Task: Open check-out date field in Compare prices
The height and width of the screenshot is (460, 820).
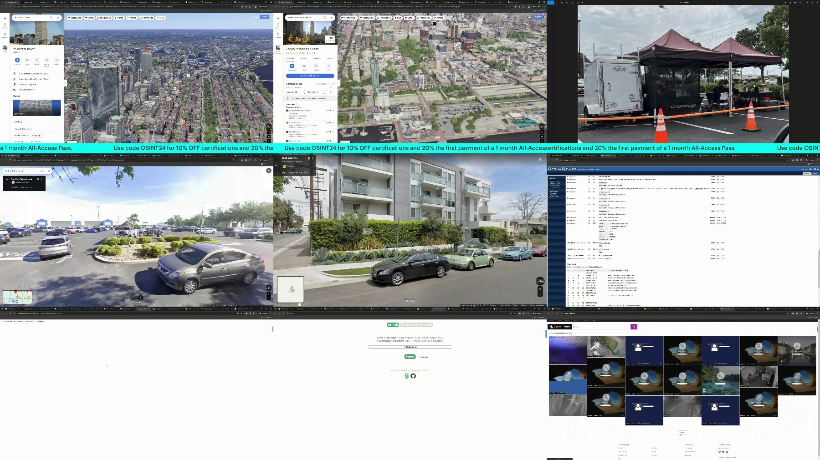Action: tap(315, 92)
